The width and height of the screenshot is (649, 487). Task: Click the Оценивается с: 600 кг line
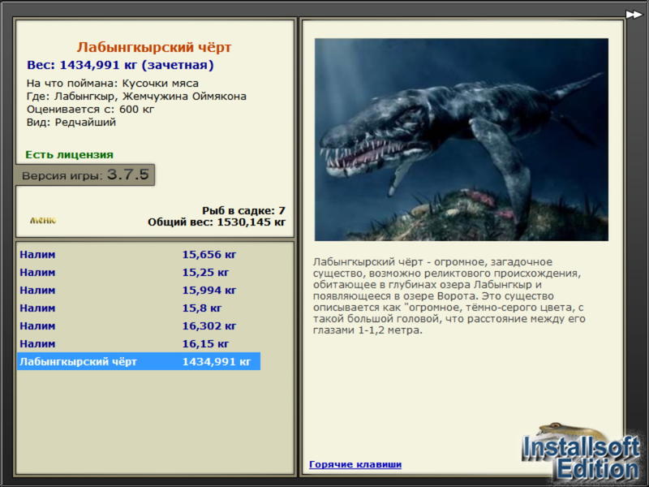90,110
